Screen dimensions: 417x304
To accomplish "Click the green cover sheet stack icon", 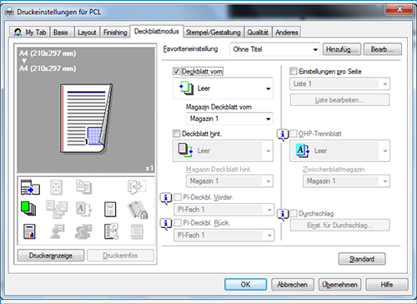I will tap(28, 209).
